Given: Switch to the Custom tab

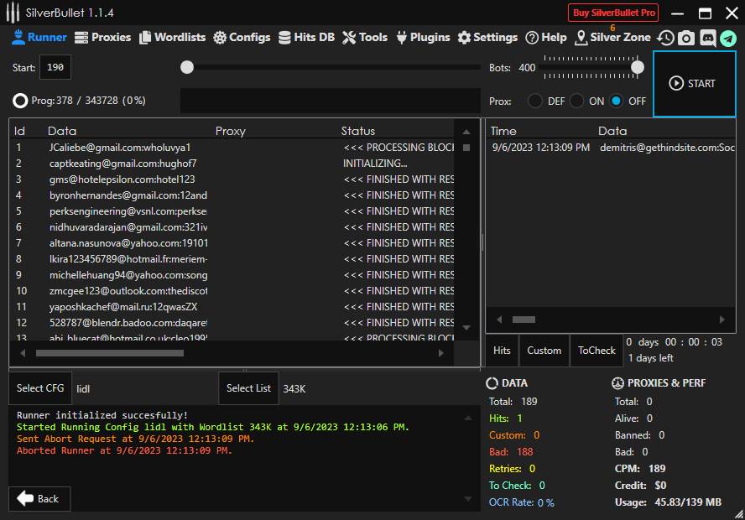Looking at the screenshot, I should pos(544,351).
